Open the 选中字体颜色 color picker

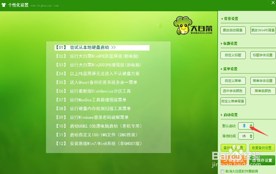[233, 91]
